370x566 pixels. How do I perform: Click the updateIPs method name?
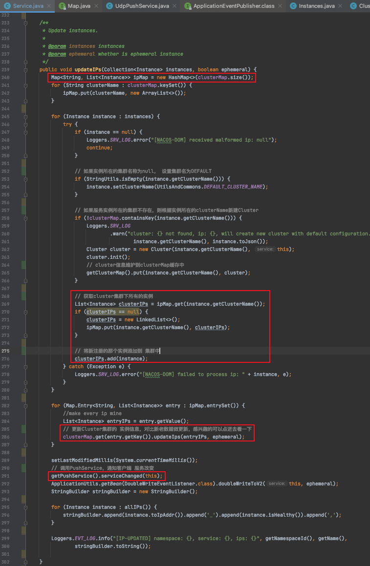tap(88, 70)
